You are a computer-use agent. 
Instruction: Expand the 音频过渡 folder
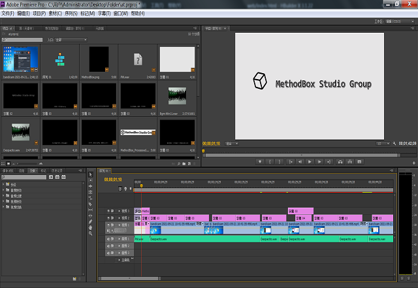[3, 195]
